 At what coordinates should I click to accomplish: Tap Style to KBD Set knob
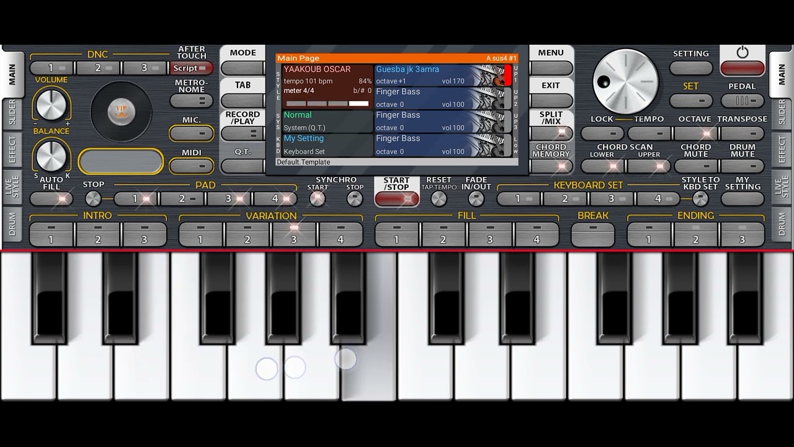[x=700, y=199]
